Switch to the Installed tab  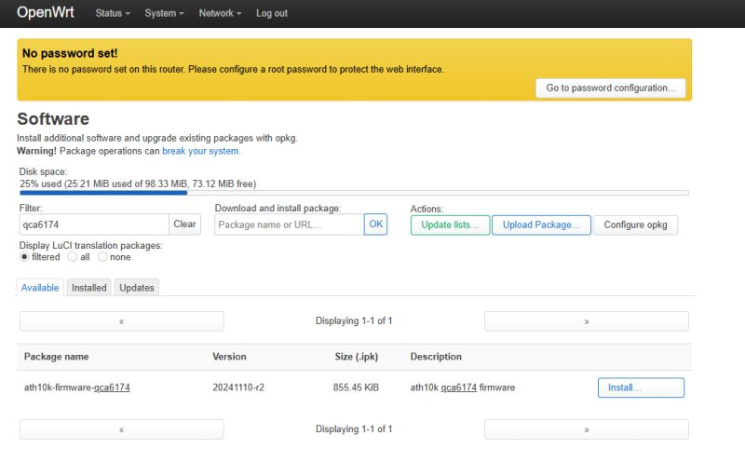[x=88, y=288]
